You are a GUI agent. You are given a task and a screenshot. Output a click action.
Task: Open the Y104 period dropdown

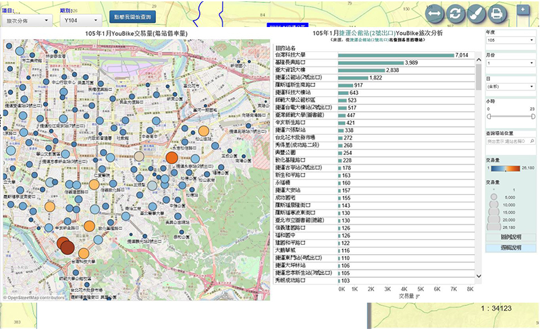tap(81, 21)
